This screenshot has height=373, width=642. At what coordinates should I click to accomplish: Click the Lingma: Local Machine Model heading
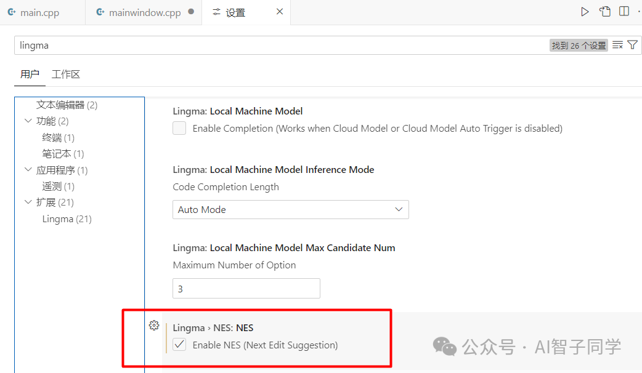click(x=237, y=111)
